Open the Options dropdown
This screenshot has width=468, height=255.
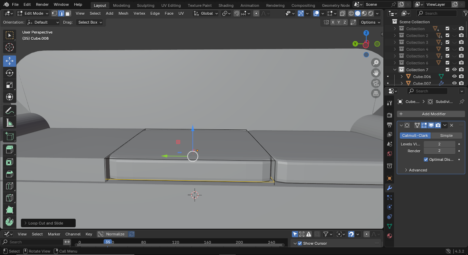pyautogui.click(x=370, y=22)
